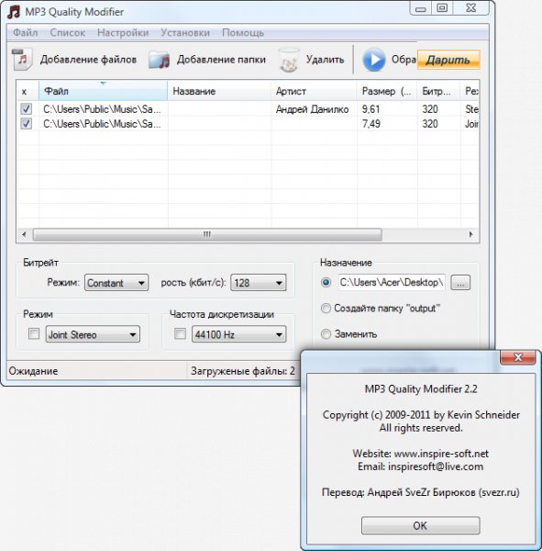Click the size value 9,61

(371, 109)
